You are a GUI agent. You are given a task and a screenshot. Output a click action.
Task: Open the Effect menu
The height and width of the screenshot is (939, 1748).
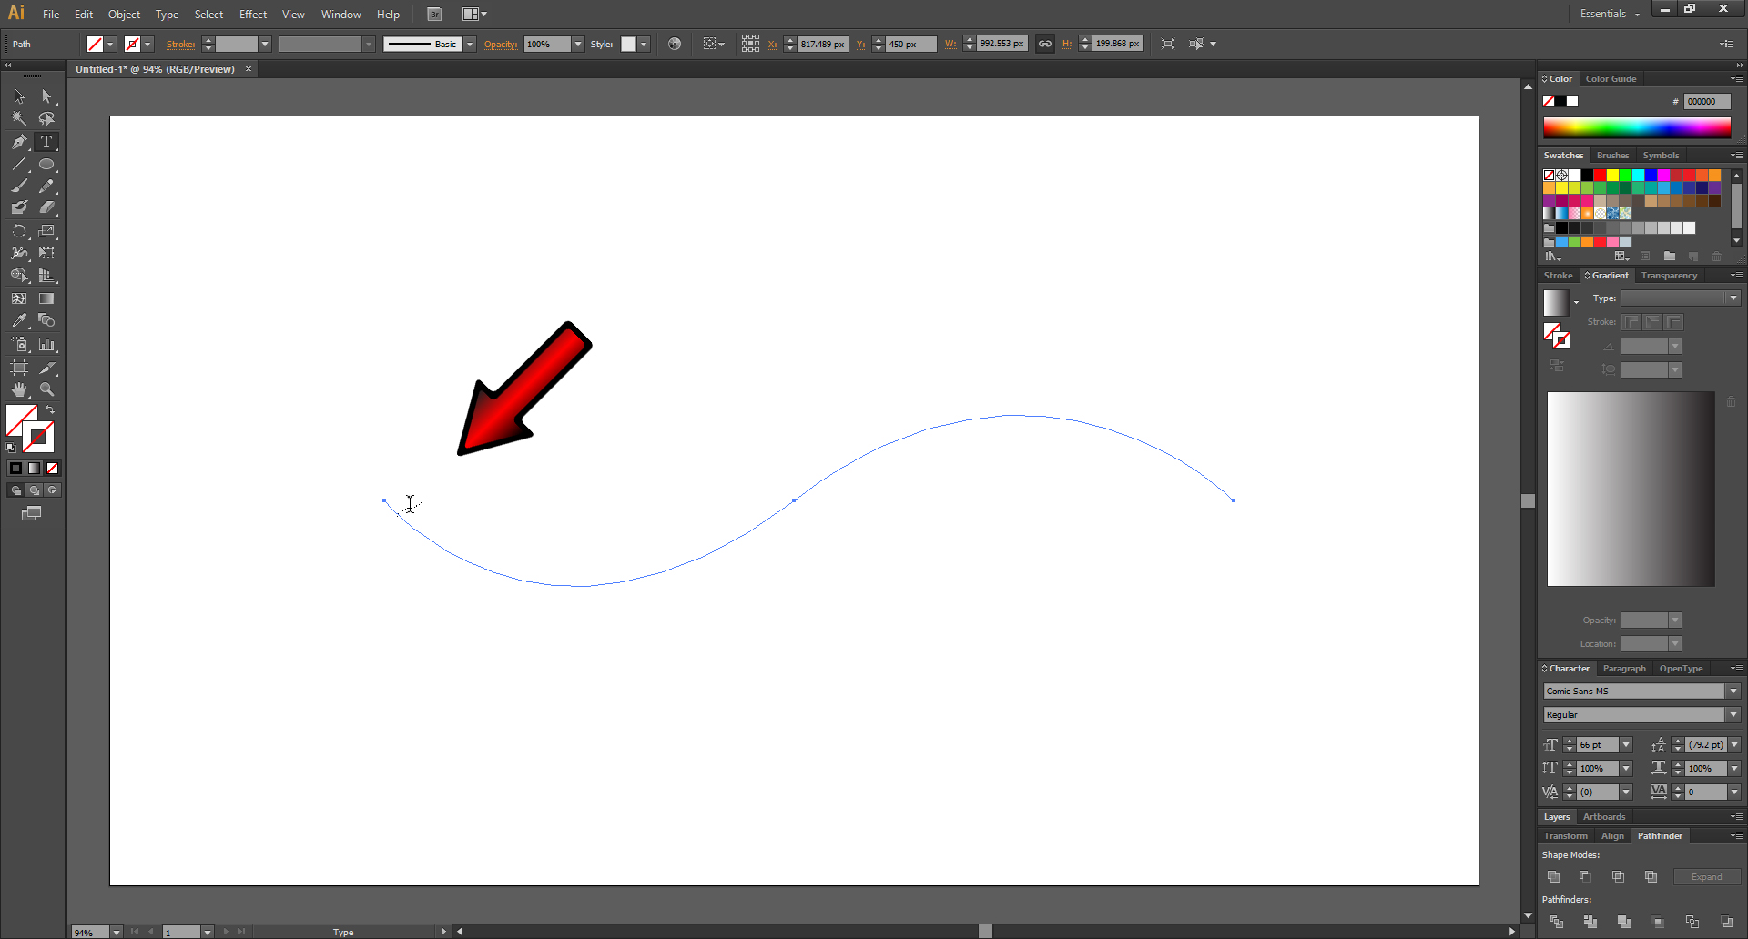pos(253,15)
